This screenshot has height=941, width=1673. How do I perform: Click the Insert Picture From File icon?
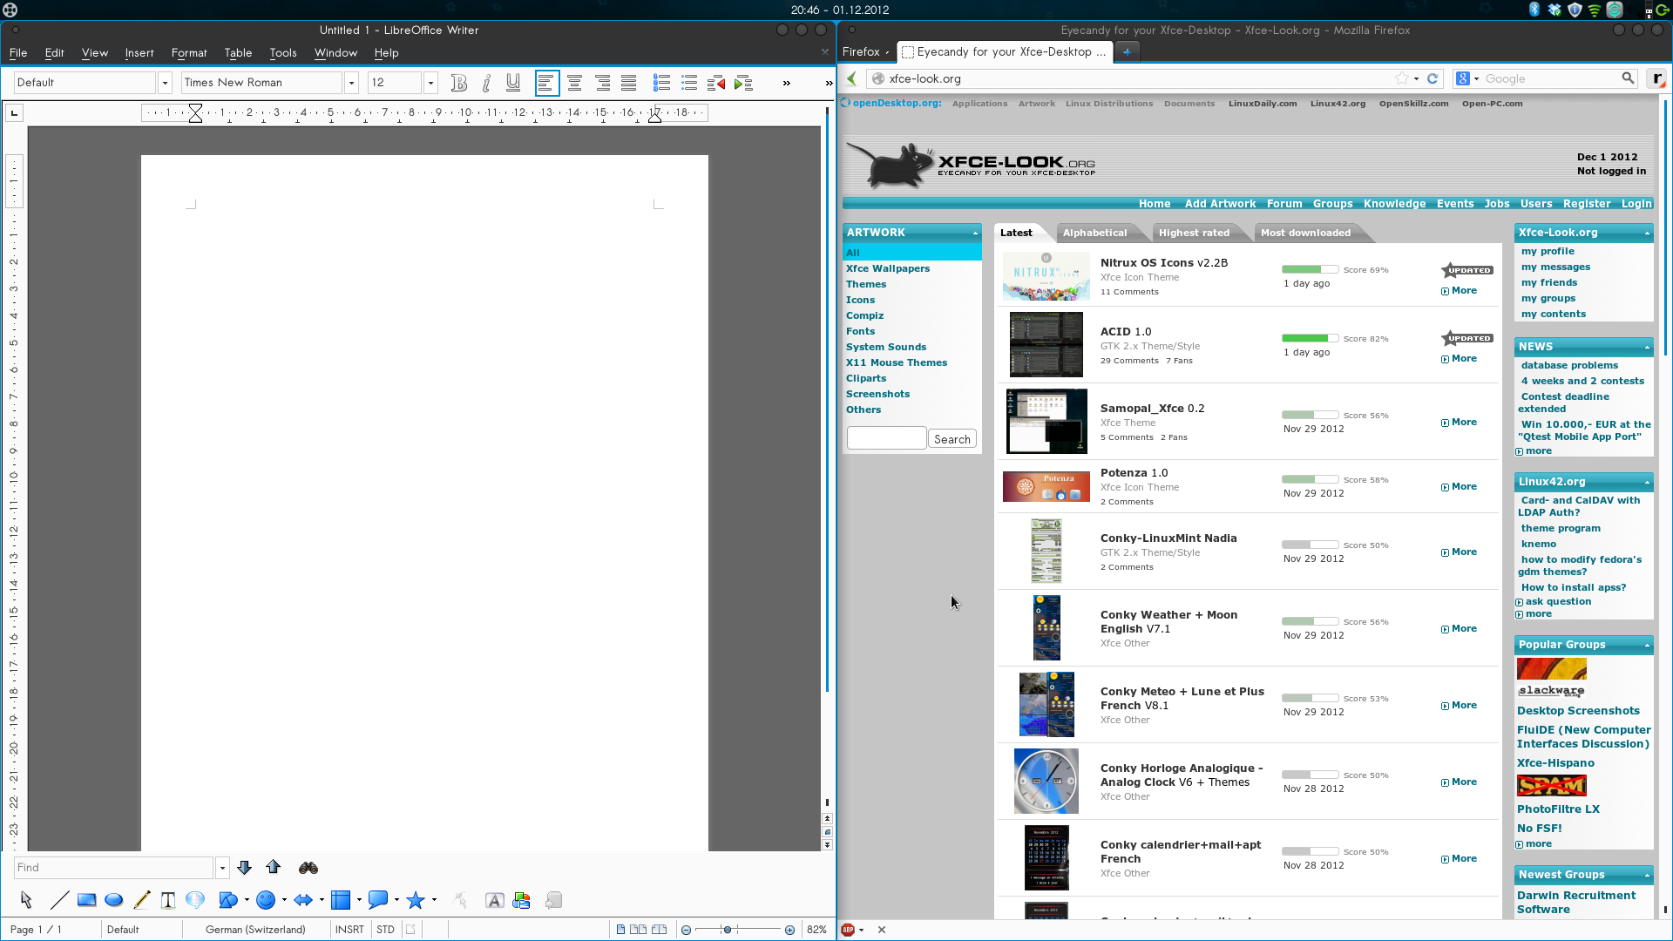(x=522, y=900)
